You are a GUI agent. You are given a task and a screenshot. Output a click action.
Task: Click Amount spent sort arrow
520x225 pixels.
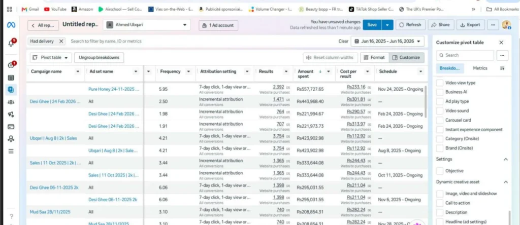(320, 71)
